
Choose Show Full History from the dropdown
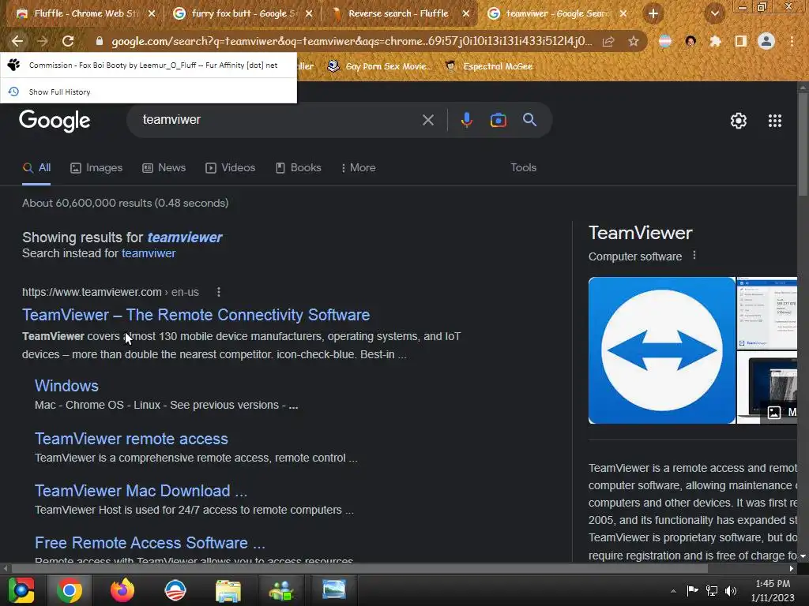(149, 92)
